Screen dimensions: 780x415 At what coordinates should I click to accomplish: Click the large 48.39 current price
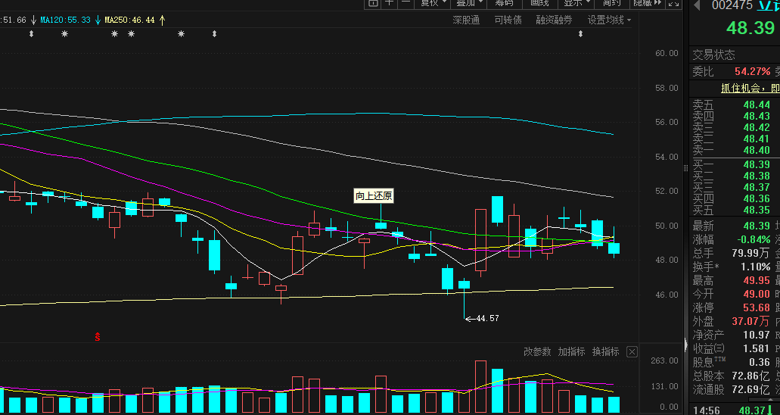pyautogui.click(x=750, y=28)
